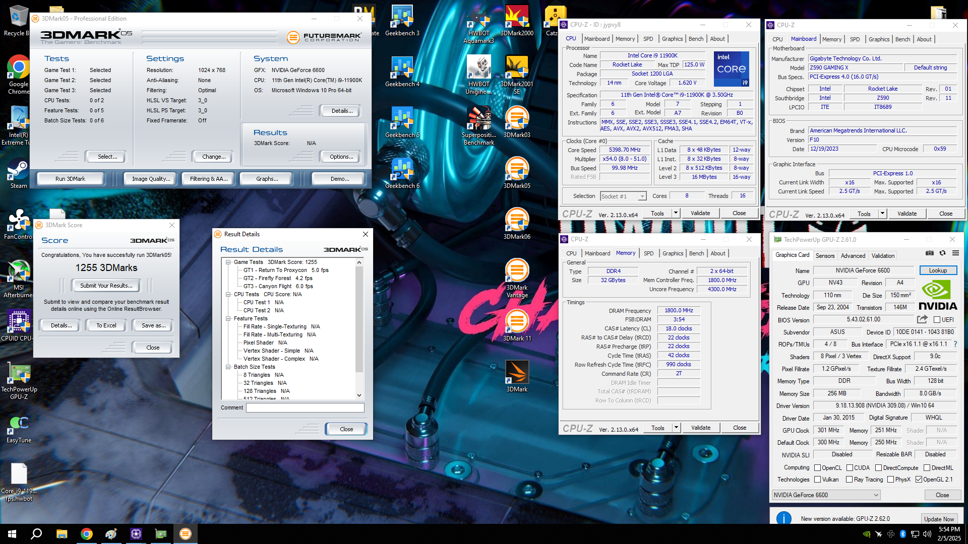Open the Socket #1 selection dropdown in CPU-Z
Image resolution: width=968 pixels, height=544 pixels.
pos(623,196)
